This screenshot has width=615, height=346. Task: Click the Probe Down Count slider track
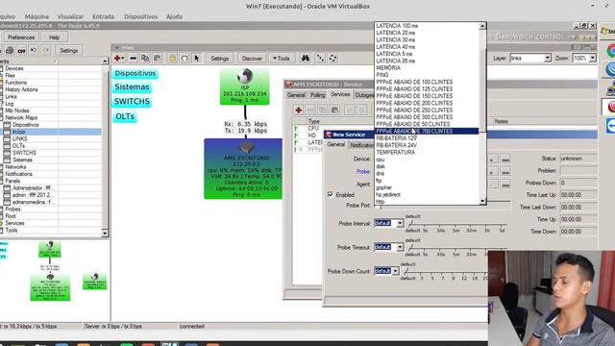coord(445,272)
